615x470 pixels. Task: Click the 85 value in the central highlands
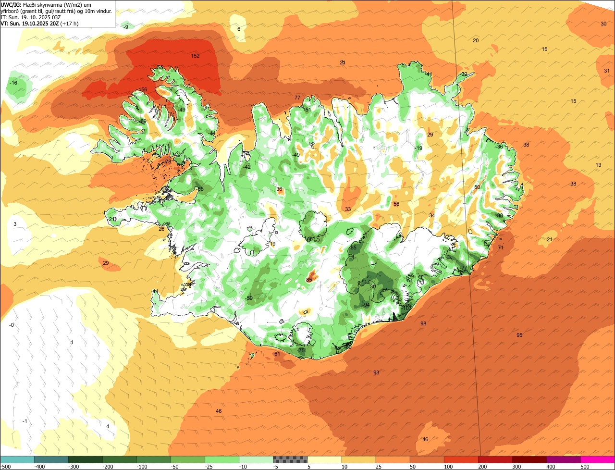tap(309, 280)
